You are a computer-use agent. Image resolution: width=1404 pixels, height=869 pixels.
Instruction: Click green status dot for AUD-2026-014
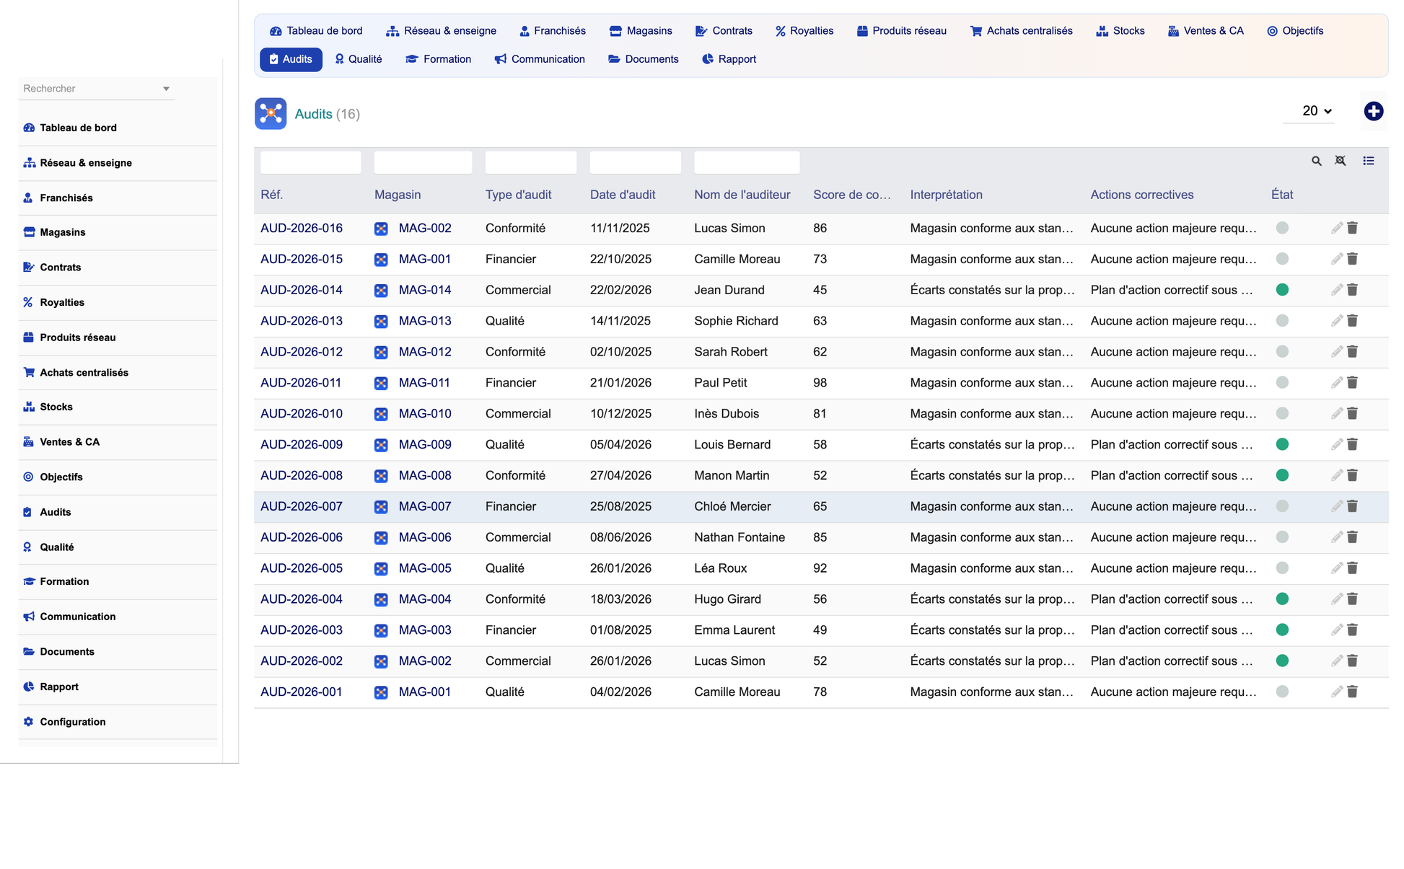point(1282,290)
